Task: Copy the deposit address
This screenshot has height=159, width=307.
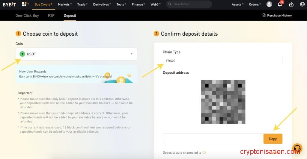Action: 273,139
